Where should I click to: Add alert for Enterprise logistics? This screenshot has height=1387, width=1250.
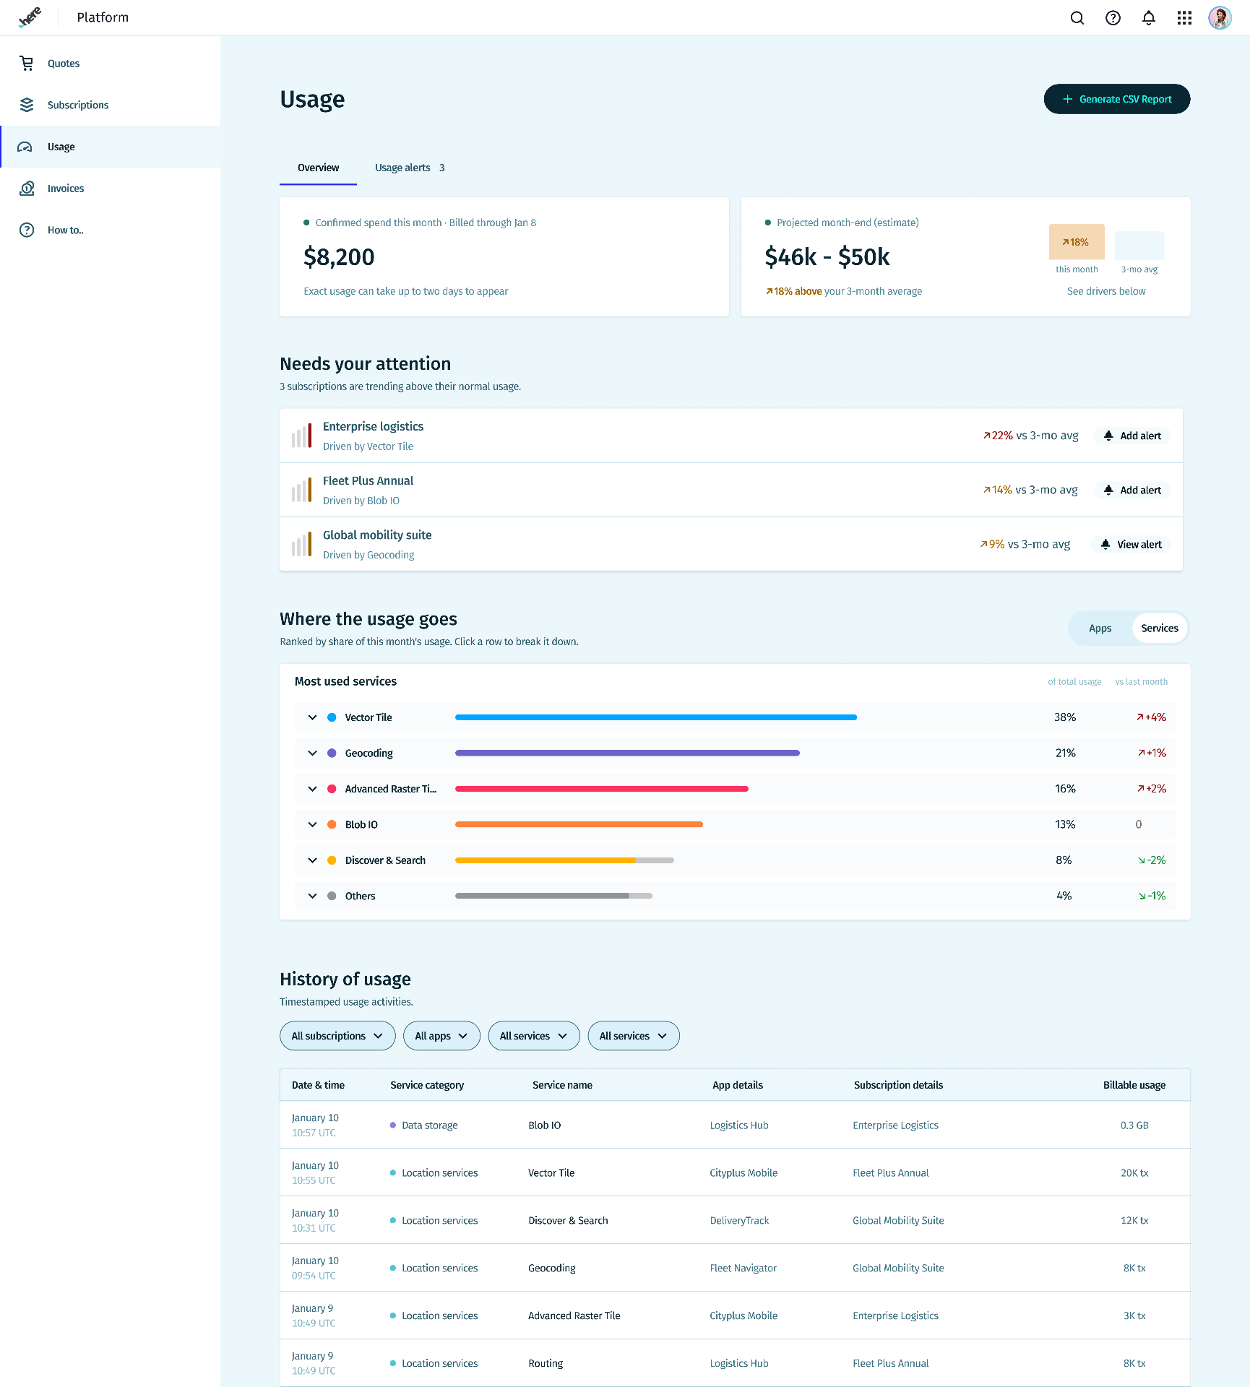coord(1132,436)
